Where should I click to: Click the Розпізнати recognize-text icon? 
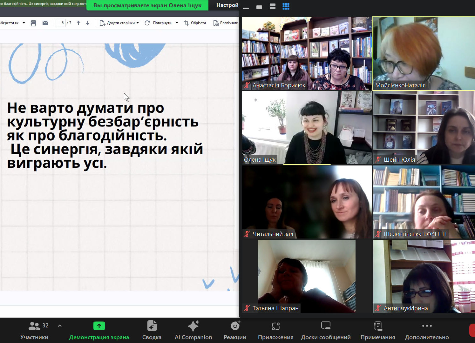(x=216, y=23)
